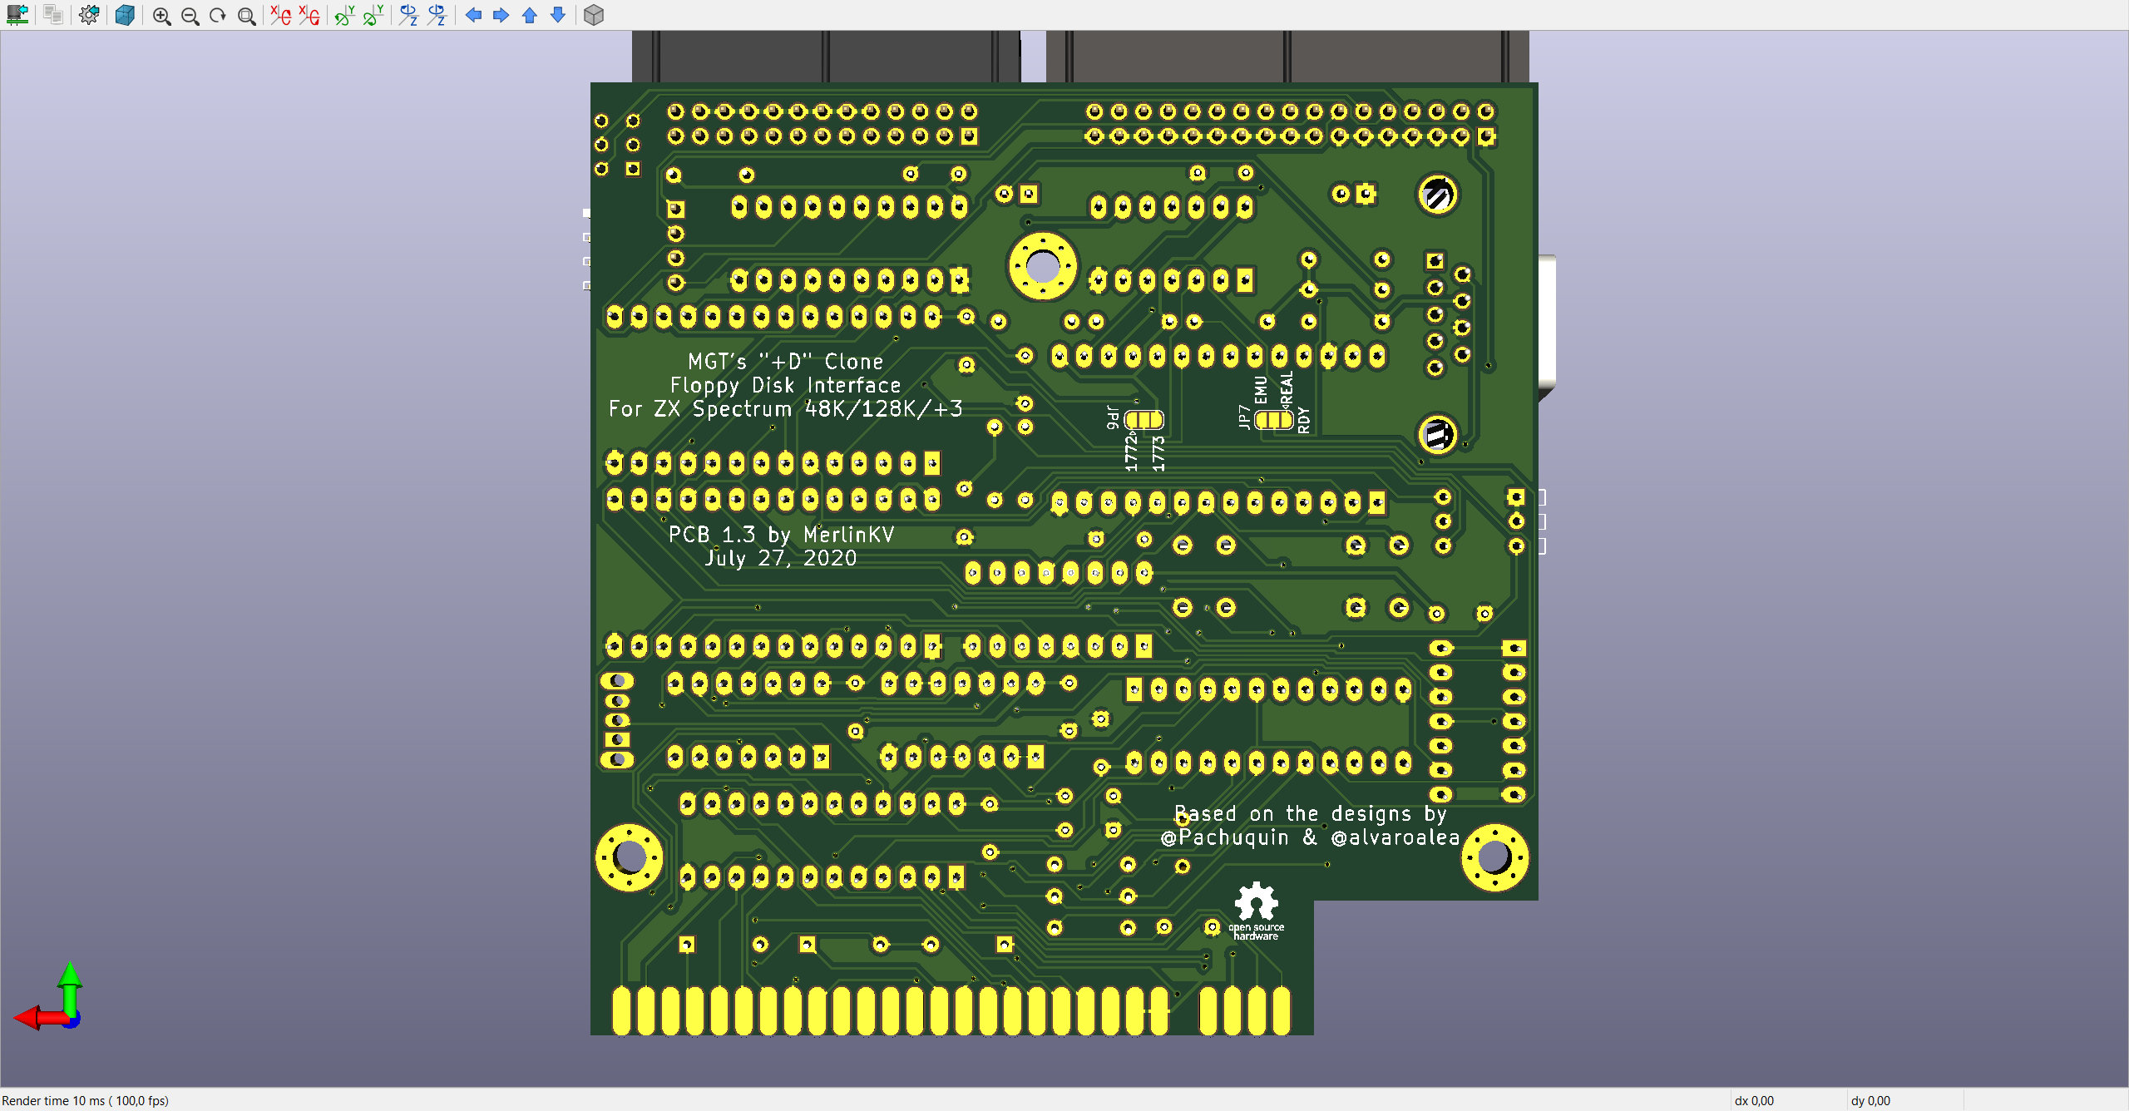
Task: Click the '@Pachuquin & @alvaroalea' text
Action: point(1311,837)
